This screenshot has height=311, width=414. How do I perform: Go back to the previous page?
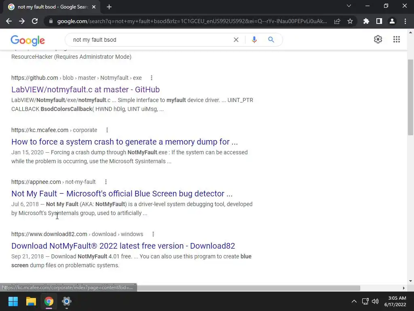[9, 21]
